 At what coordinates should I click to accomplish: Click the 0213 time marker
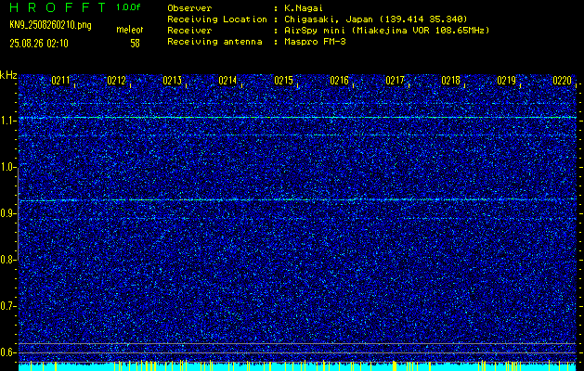tap(172, 81)
